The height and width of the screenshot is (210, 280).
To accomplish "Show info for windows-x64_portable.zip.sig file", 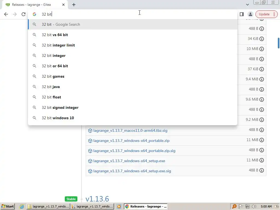I will pos(262,150).
